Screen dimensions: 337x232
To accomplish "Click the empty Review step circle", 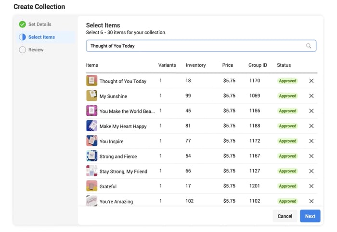I will pos(23,49).
